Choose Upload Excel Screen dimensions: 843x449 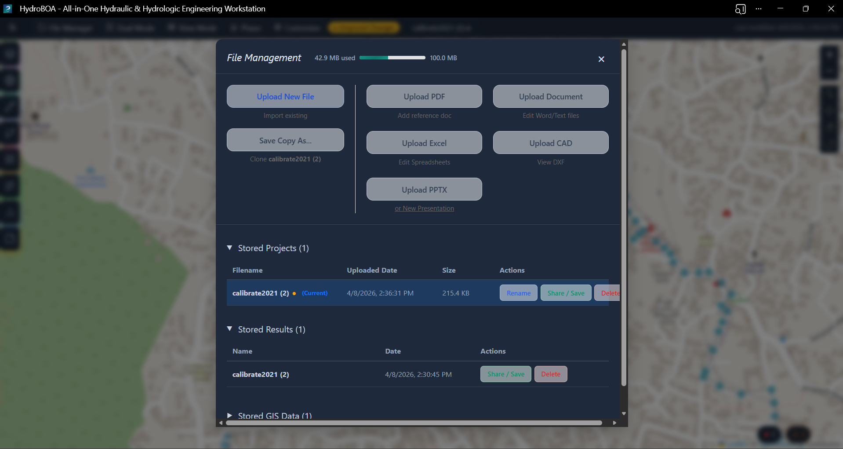click(424, 143)
